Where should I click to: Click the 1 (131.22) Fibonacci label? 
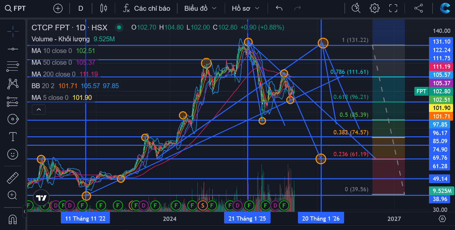coord(355,40)
